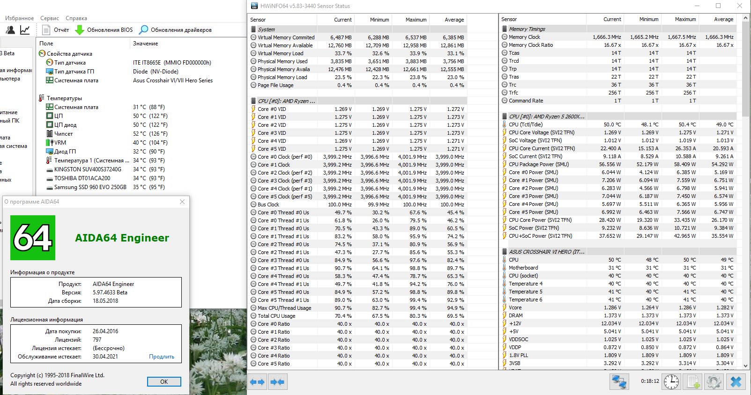The image size is (751, 395).
Task: Click the thermometer icon beside CPU (Tctl/Tdie)
Action: pyautogui.click(x=505, y=124)
